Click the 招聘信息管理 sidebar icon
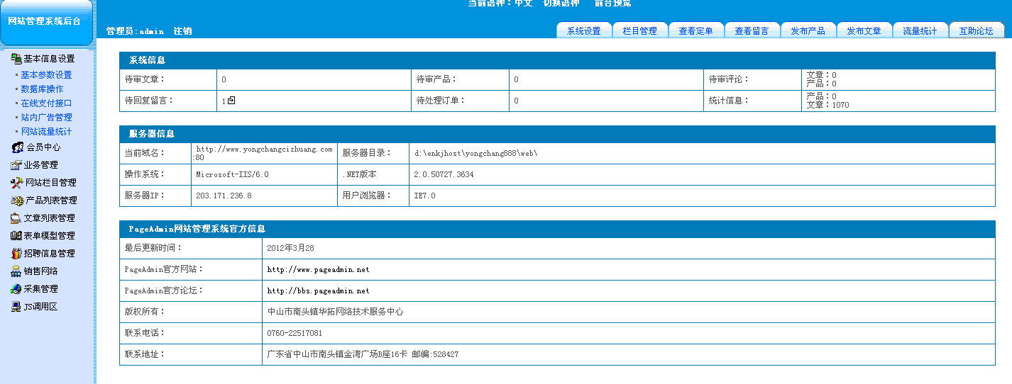The width and height of the screenshot is (1012, 384). coord(16,254)
